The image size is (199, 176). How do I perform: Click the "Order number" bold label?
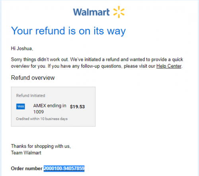point(27,168)
